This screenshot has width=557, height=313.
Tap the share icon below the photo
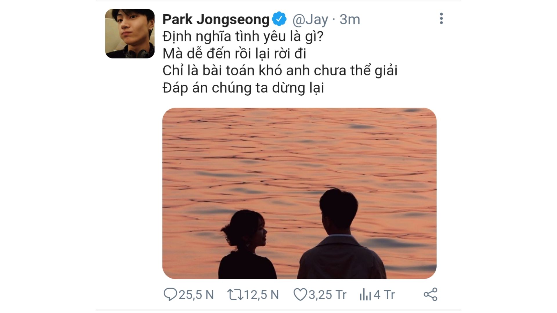(431, 294)
